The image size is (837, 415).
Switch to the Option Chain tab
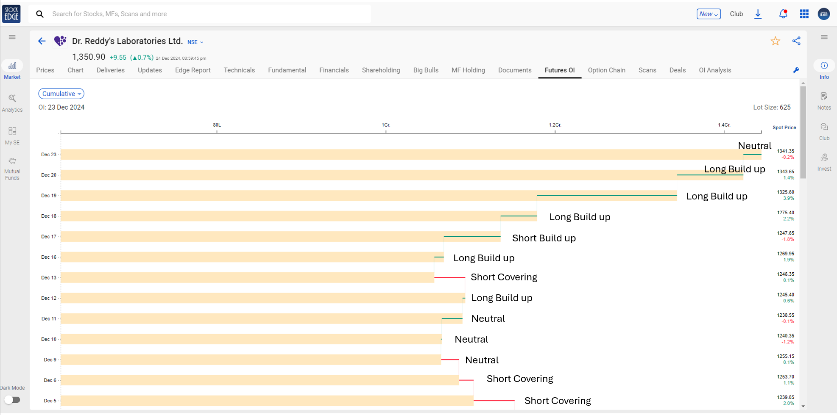[x=606, y=70]
